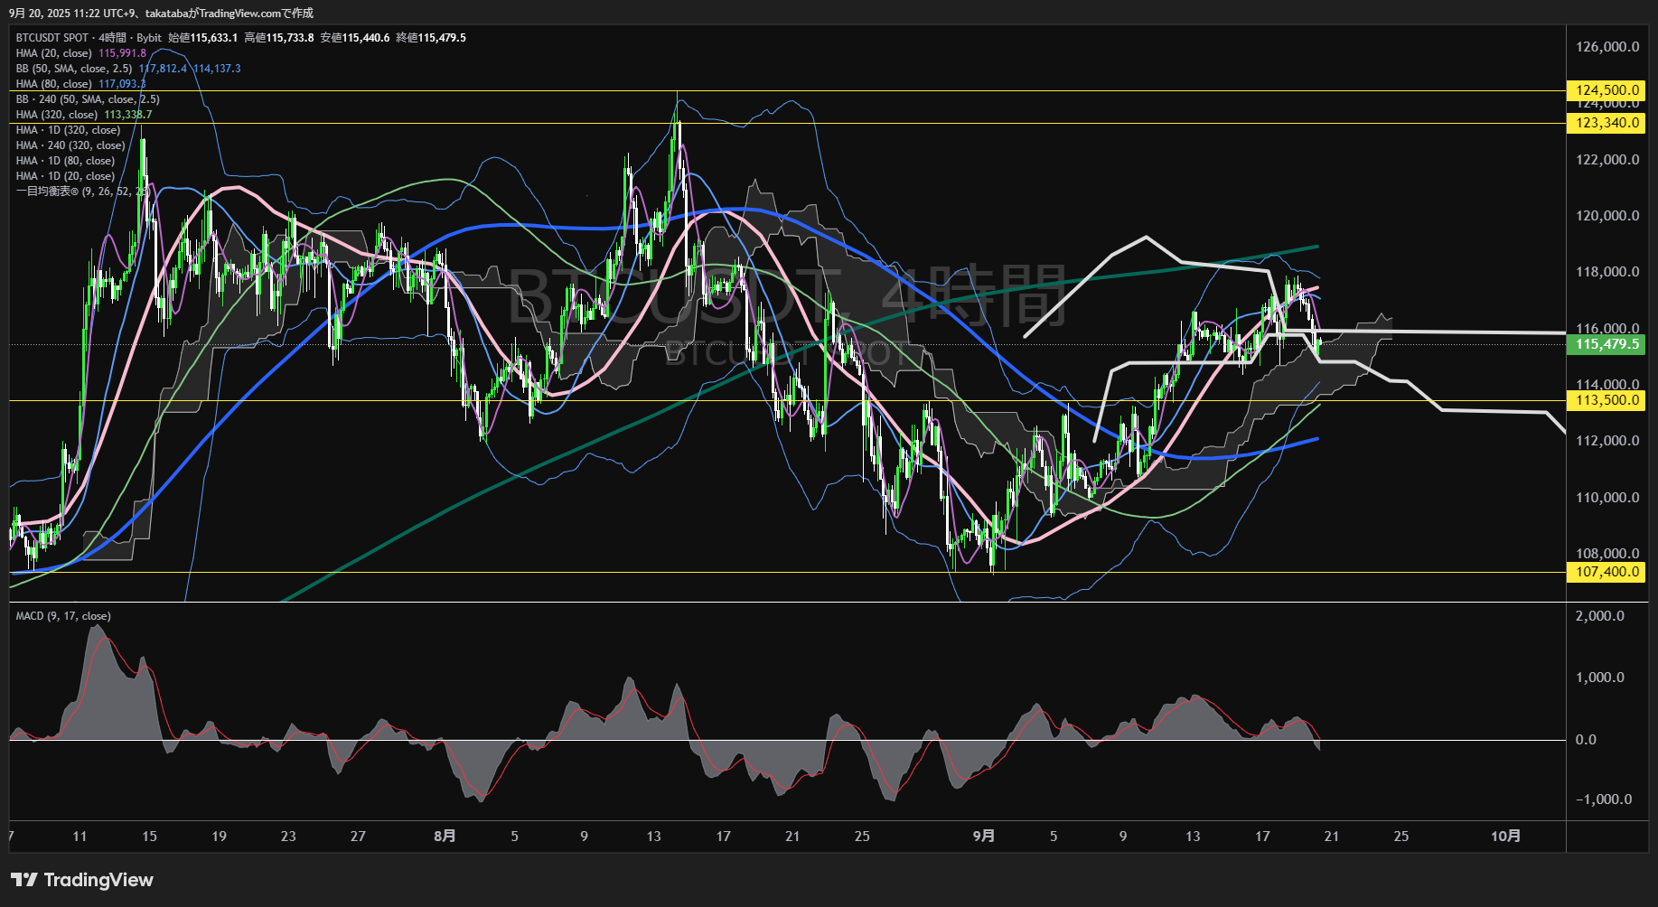Click the 113,500.0 yellow price label
The image size is (1658, 907).
point(1606,400)
